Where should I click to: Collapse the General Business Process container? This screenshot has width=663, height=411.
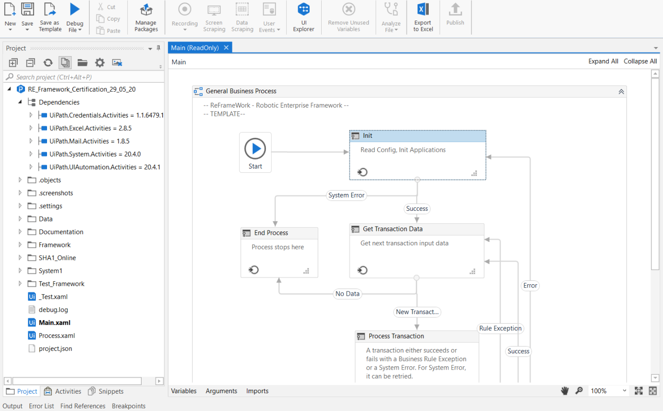click(x=621, y=91)
